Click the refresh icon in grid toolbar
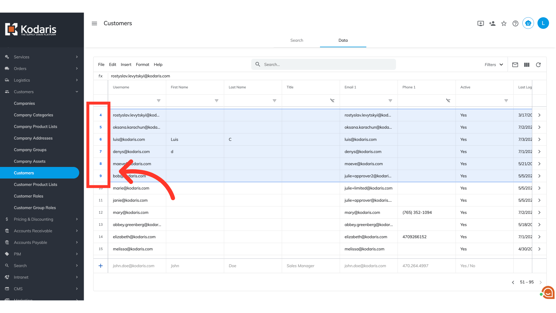 pyautogui.click(x=538, y=65)
